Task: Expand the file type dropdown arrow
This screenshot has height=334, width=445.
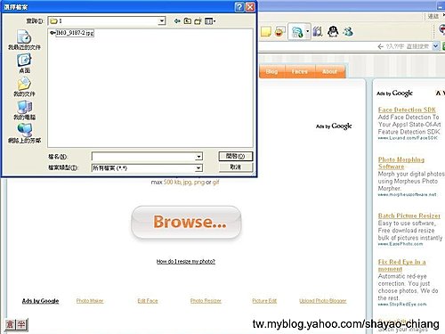Action: [198, 168]
